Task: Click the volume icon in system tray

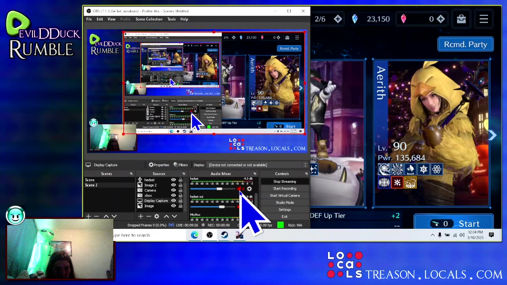Action: point(462,235)
